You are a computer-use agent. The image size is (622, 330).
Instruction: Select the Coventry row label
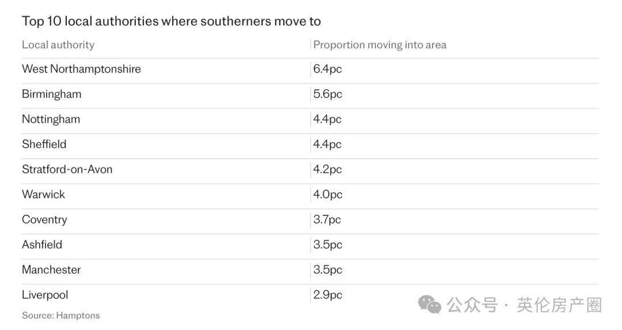(44, 220)
